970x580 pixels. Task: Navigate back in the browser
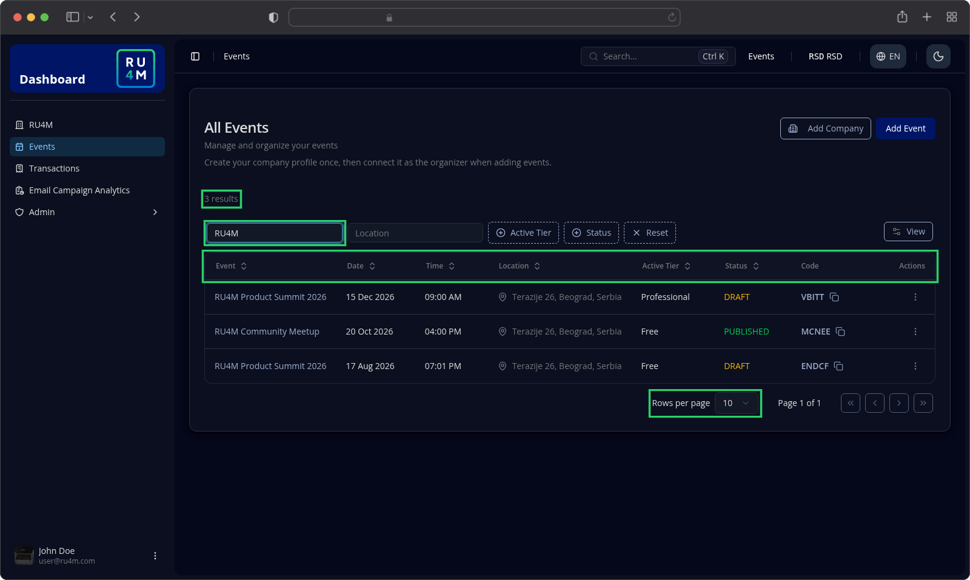[x=113, y=17]
